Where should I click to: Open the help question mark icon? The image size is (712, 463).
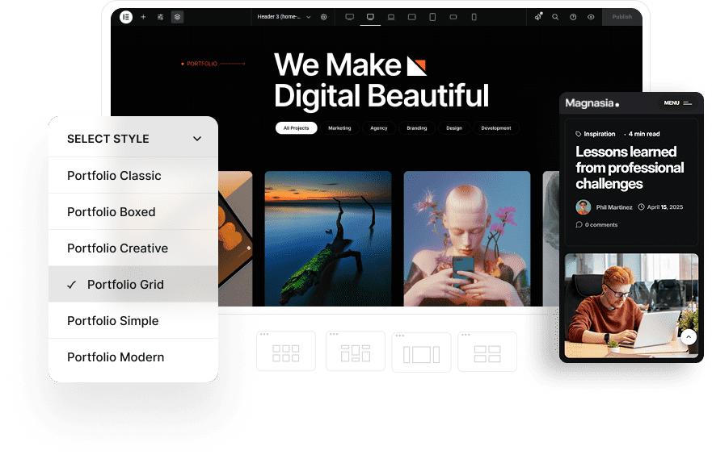coord(573,17)
